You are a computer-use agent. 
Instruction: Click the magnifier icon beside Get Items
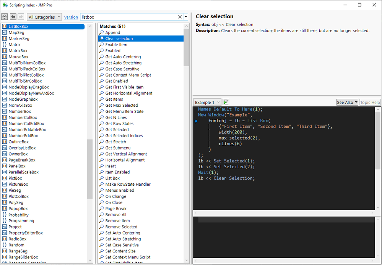pyautogui.click(x=101, y=99)
